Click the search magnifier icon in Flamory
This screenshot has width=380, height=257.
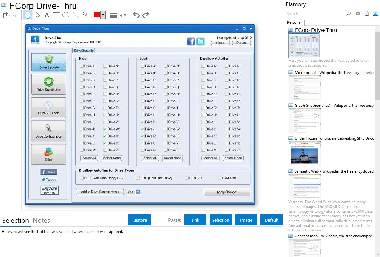(x=348, y=14)
